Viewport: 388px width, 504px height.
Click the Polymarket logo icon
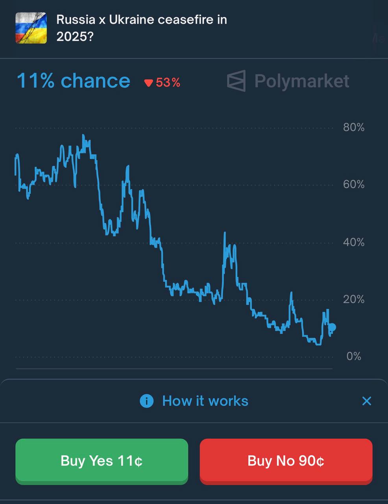click(236, 81)
